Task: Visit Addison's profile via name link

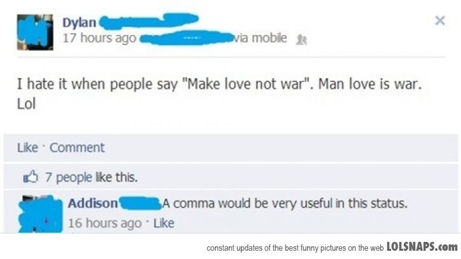Action: coord(93,203)
